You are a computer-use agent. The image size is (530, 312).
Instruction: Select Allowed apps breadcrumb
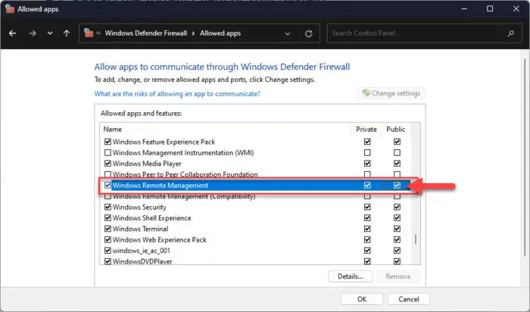(x=220, y=33)
